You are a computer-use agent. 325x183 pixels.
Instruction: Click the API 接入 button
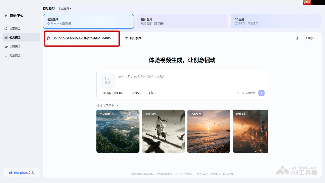point(310,38)
